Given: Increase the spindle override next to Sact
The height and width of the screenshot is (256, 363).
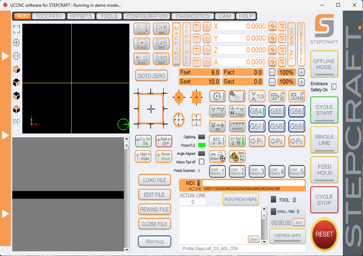Looking at the screenshot, I should [x=301, y=82].
